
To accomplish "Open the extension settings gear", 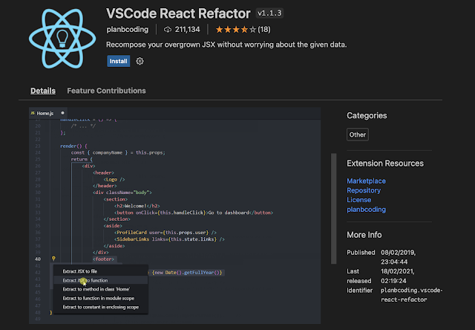I will (x=140, y=61).
